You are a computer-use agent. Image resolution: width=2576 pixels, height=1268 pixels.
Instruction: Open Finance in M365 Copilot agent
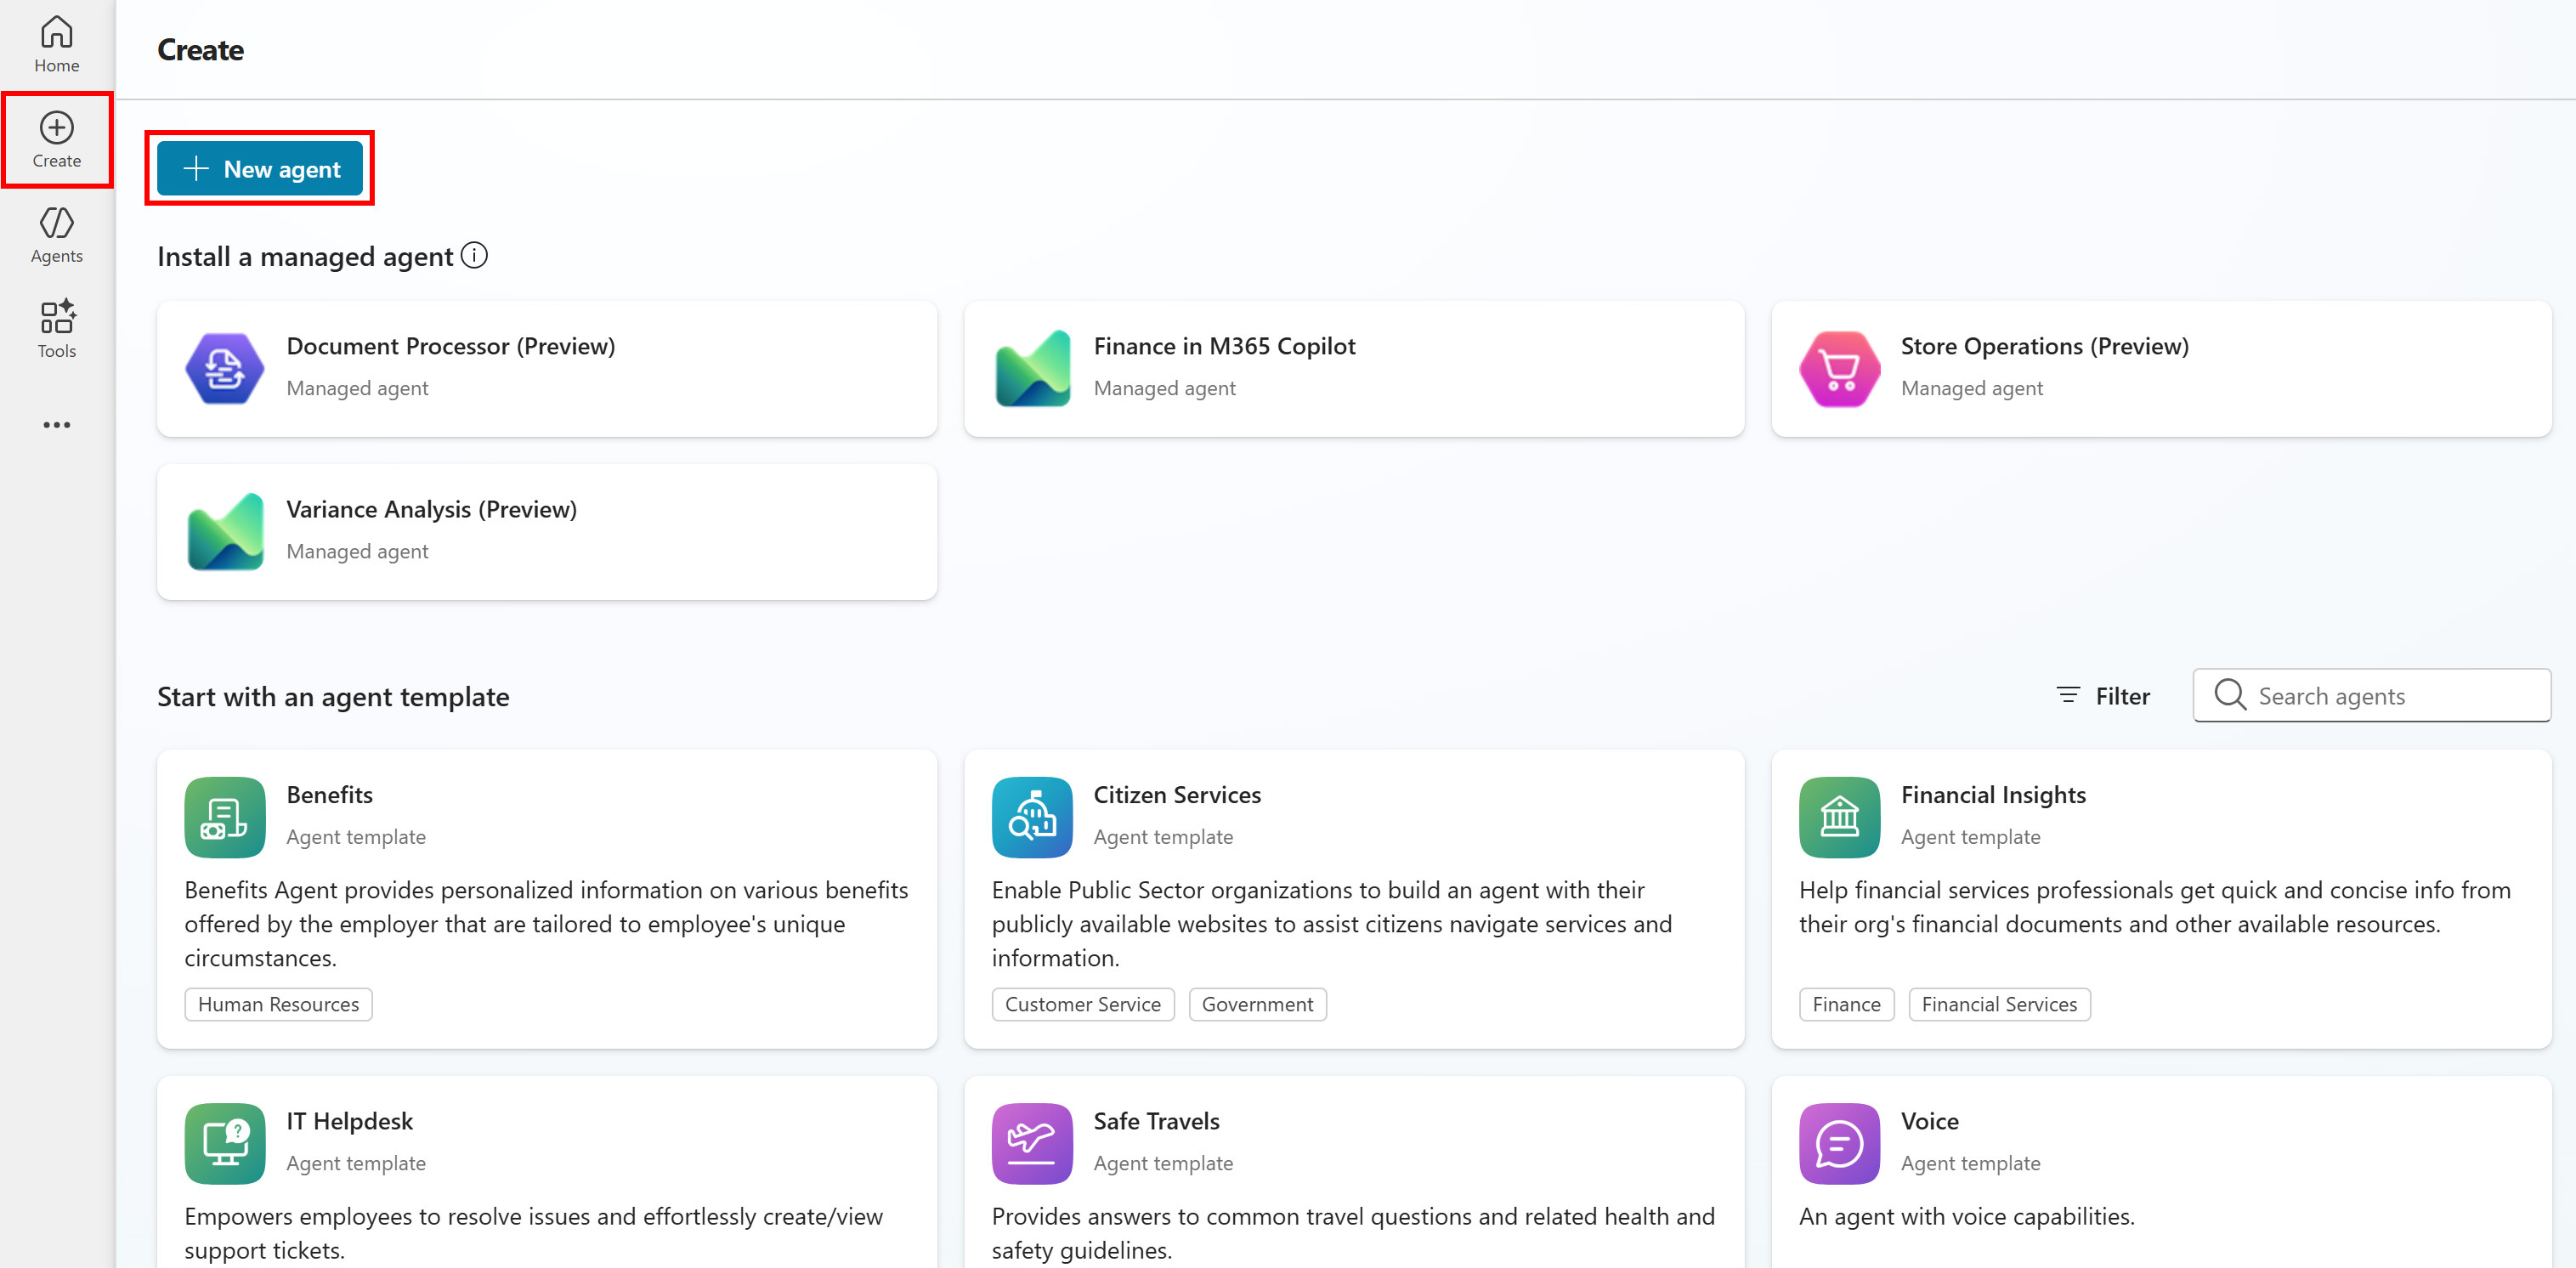[1353, 368]
